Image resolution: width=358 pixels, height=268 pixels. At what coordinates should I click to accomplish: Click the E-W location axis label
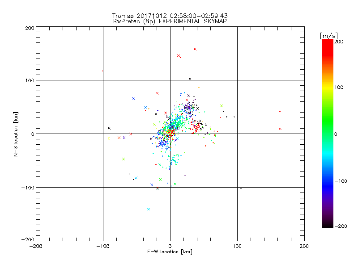(x=170, y=252)
